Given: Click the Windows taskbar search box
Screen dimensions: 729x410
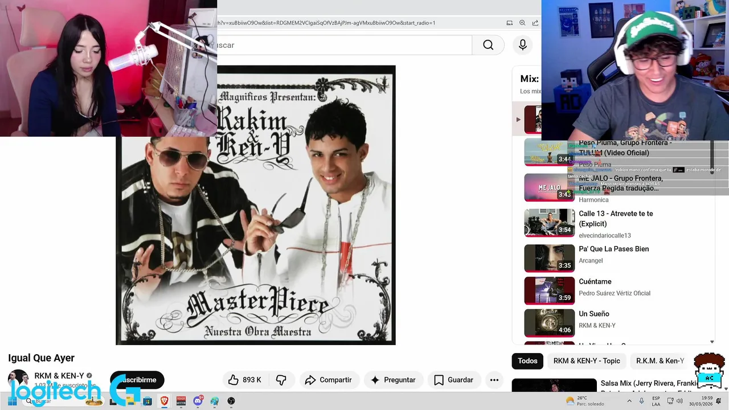Looking at the screenshot, I should (x=63, y=401).
